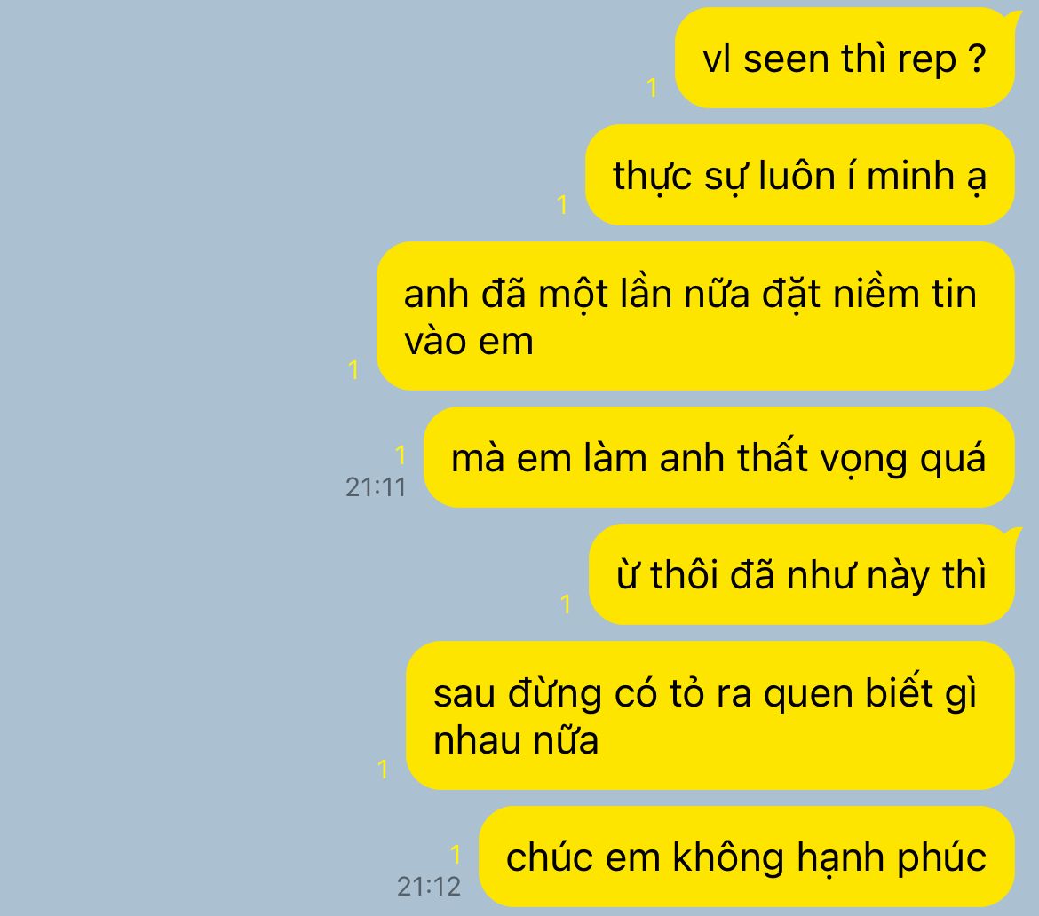1039x916 pixels.
Task: Click unread marker next to "thực sự luôn í"
Action: click(563, 205)
